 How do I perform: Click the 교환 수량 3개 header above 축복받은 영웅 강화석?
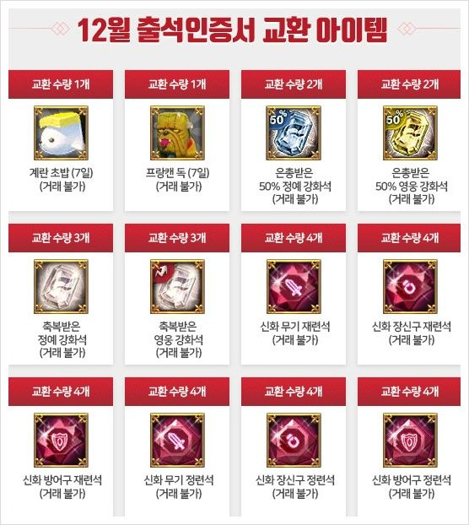tap(177, 238)
